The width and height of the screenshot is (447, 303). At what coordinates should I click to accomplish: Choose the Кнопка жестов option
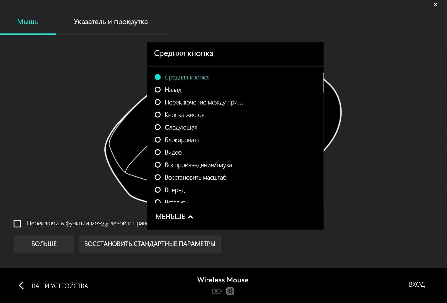click(158, 115)
